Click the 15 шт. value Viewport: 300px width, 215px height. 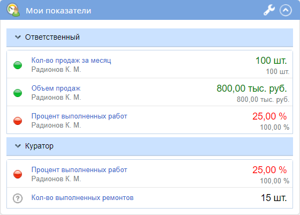pyautogui.click(x=274, y=198)
